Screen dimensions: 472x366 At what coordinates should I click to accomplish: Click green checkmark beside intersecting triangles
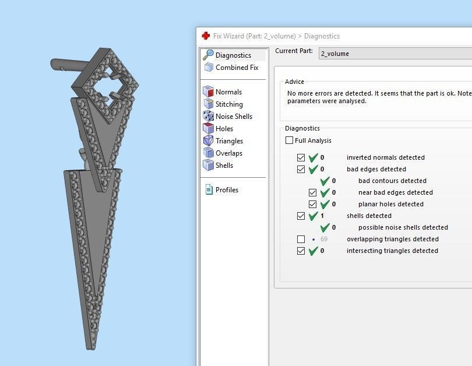tap(314, 251)
